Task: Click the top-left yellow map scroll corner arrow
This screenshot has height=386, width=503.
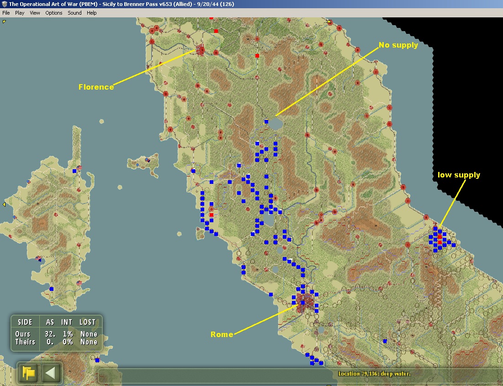Action: (x=4, y=21)
